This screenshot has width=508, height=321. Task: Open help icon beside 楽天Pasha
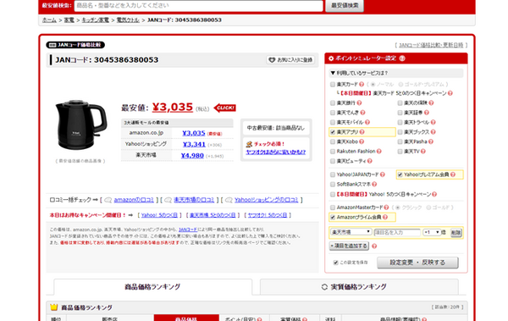431,141
